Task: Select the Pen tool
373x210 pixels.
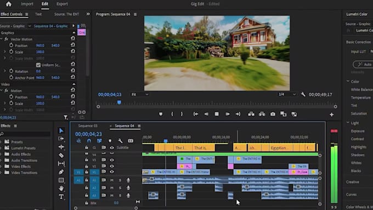Action: (61, 172)
